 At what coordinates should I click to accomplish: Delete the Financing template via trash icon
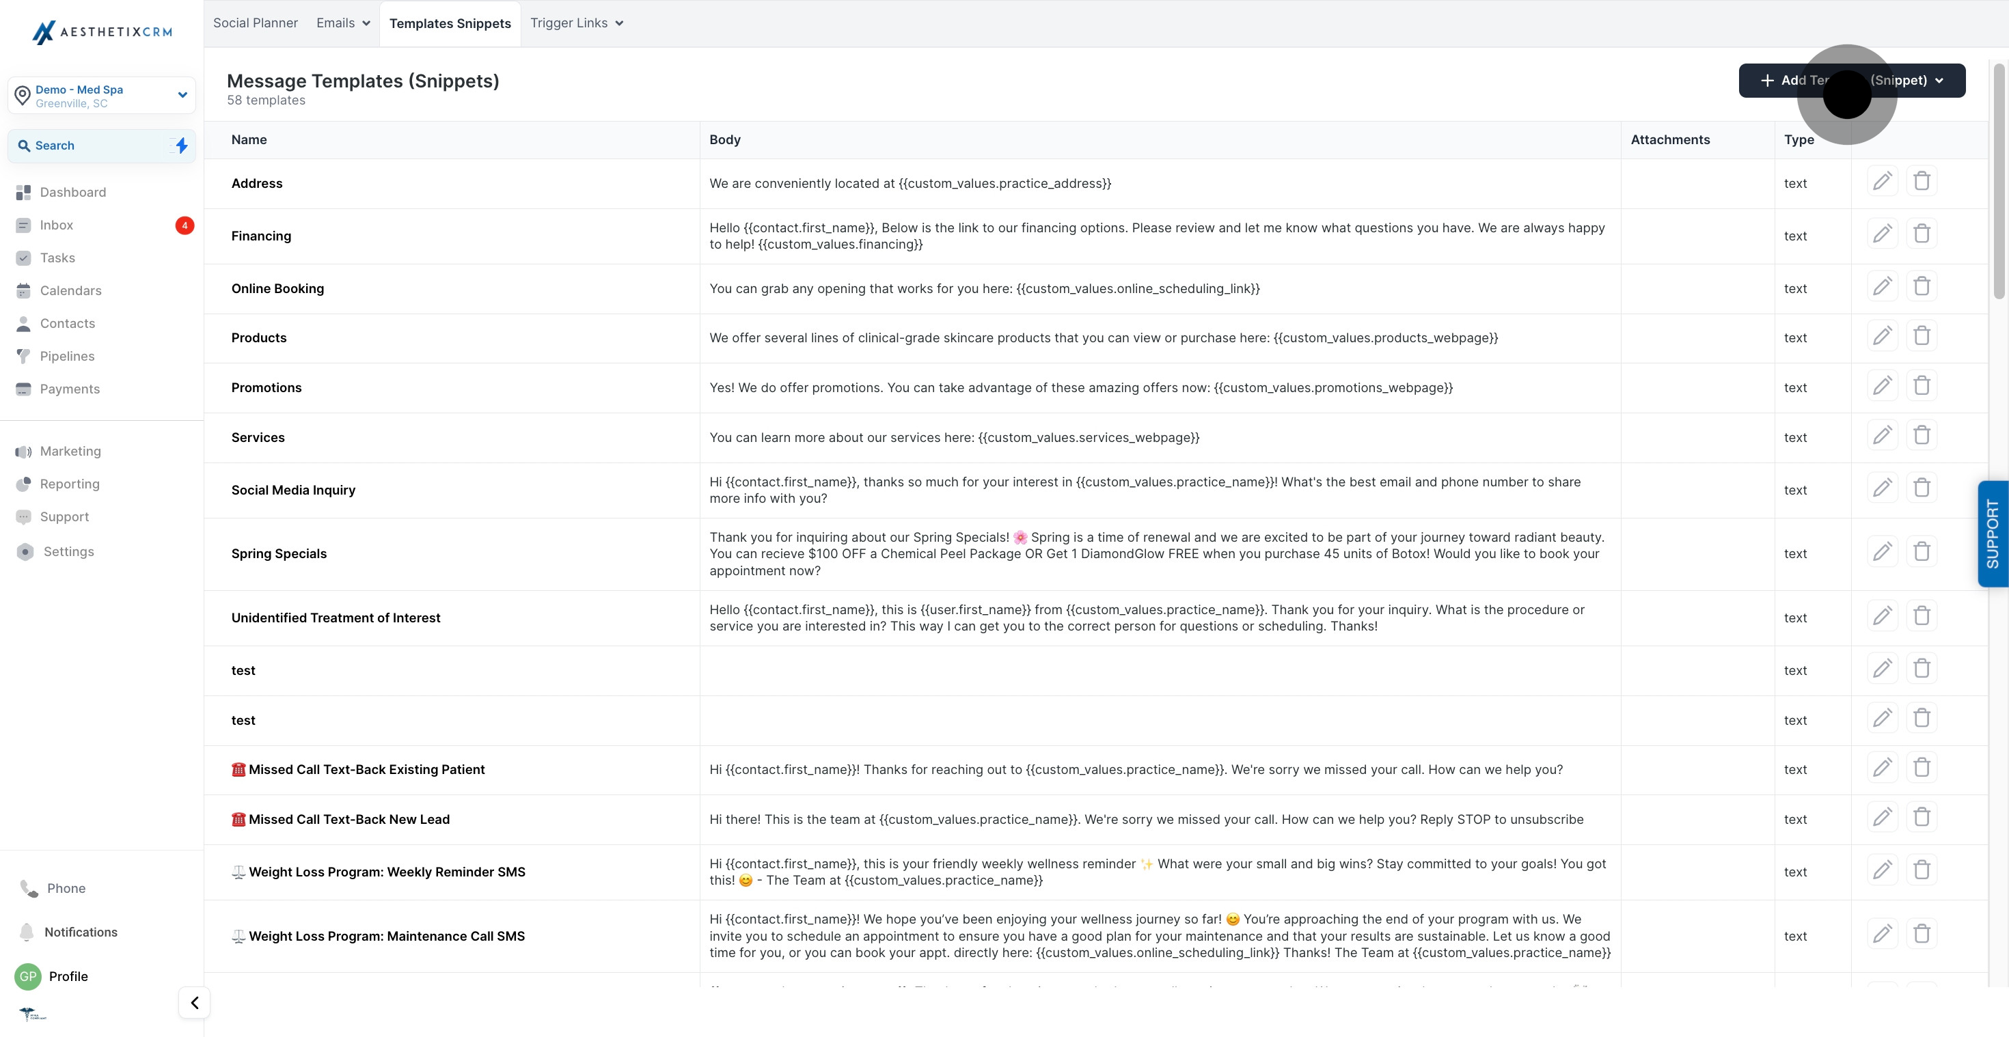[x=1922, y=234]
